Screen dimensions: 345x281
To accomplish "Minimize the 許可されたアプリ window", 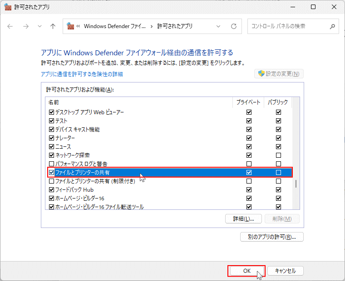I will [x=293, y=7].
